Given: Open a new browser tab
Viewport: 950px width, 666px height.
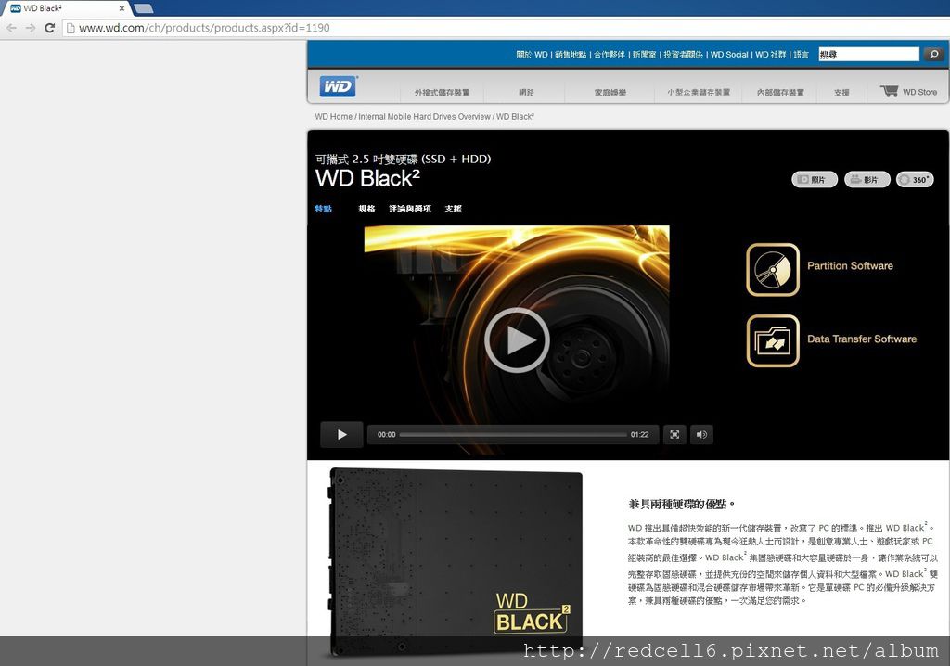Looking at the screenshot, I should click(x=143, y=8).
